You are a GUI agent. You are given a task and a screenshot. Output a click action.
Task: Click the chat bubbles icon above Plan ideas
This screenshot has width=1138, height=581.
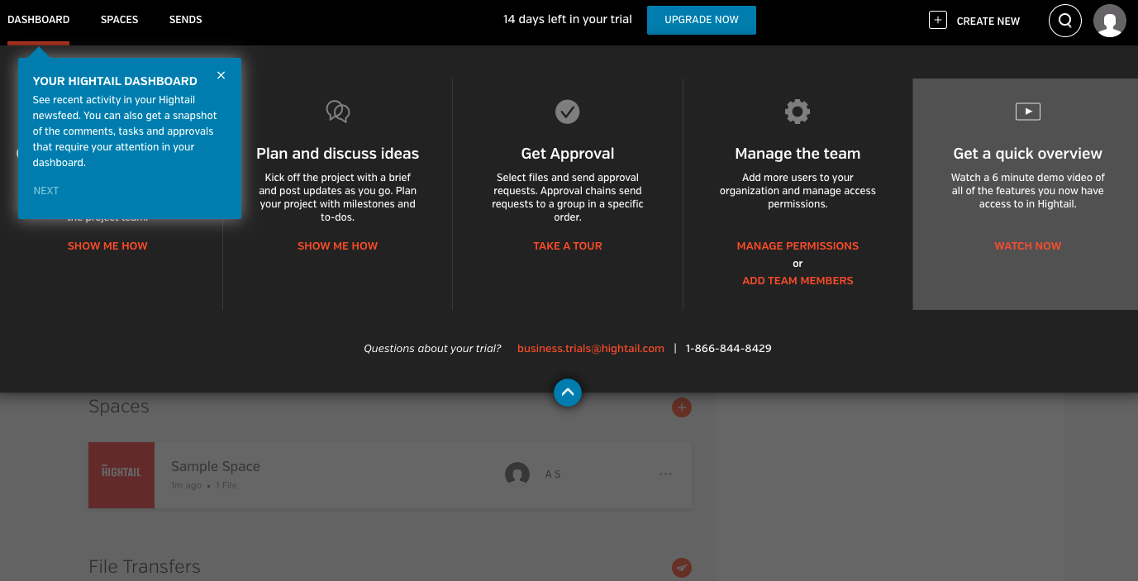click(x=337, y=112)
